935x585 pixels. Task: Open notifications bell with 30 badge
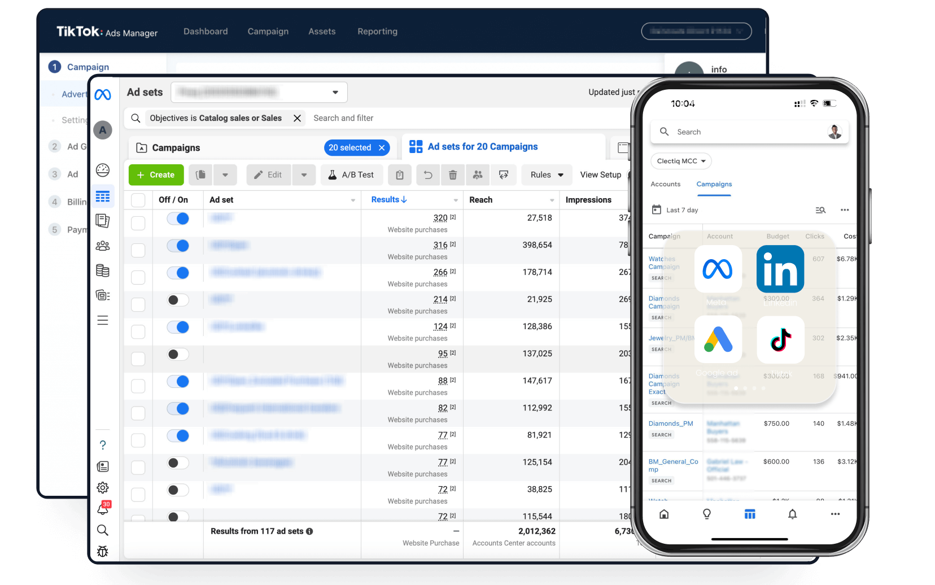[103, 508]
